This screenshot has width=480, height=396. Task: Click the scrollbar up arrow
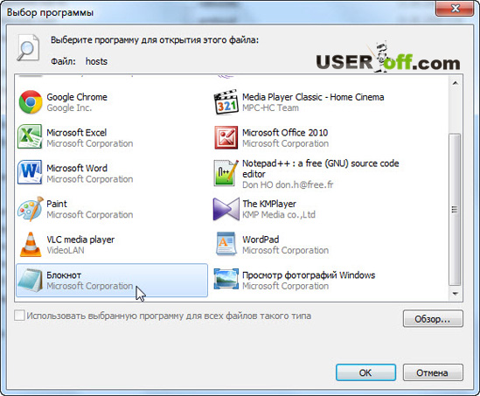point(456,83)
